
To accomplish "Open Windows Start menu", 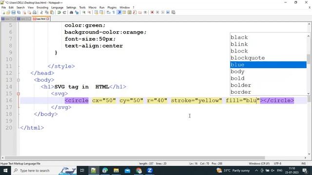I will click(5, 171).
